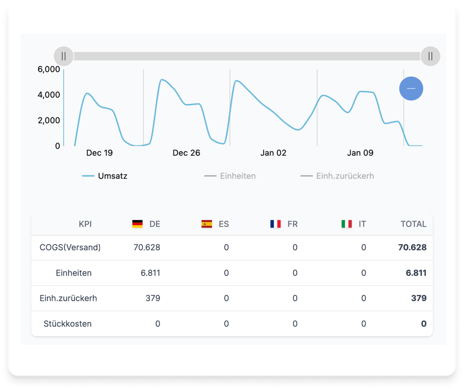Click the IT value in Einh.zurückerh row
The image size is (464, 390).
pos(364,298)
